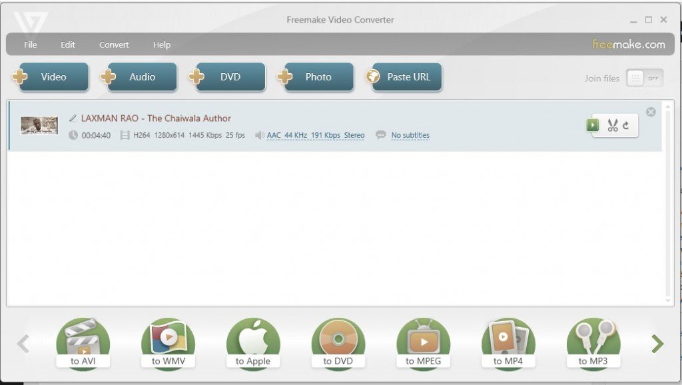Image resolution: width=682 pixels, height=385 pixels.
Task: Open the Edit menu
Action: [67, 45]
